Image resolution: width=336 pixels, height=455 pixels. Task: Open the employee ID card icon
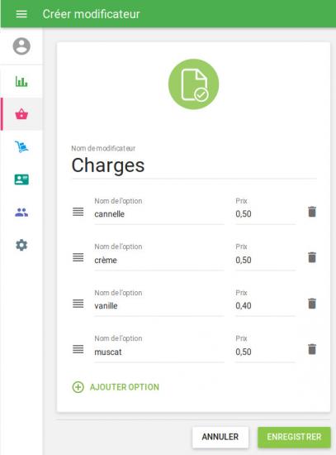pos(21,180)
